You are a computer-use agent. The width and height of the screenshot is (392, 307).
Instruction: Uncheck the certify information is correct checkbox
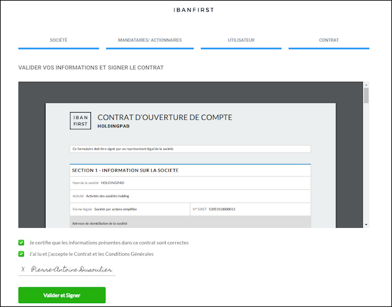(21, 242)
